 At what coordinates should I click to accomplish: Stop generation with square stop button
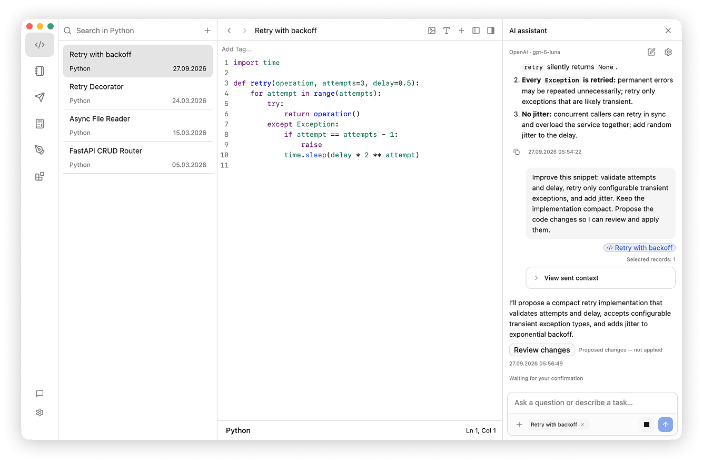pos(647,425)
